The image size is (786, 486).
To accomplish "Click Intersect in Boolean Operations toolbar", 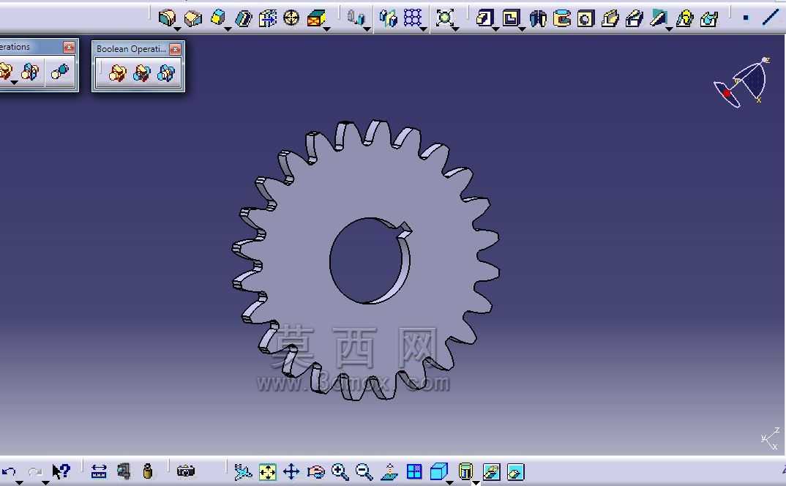I will point(166,73).
